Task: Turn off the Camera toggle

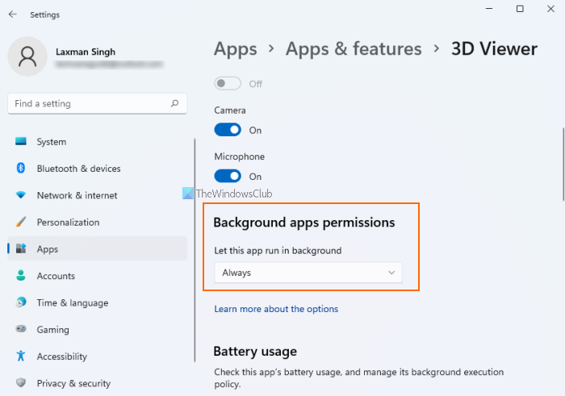Action: (x=228, y=130)
